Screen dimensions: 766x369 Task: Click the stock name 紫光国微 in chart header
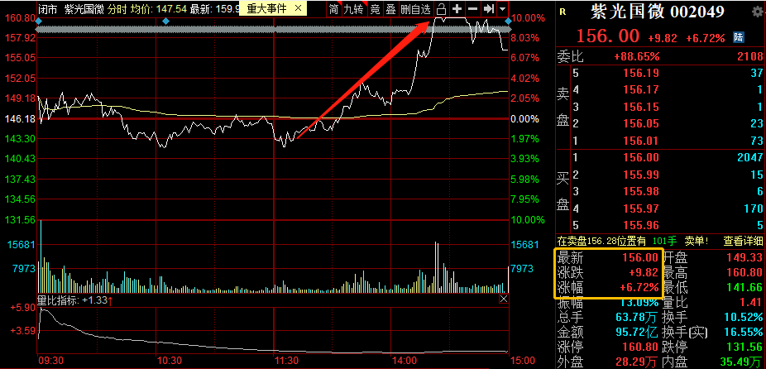[x=84, y=8]
